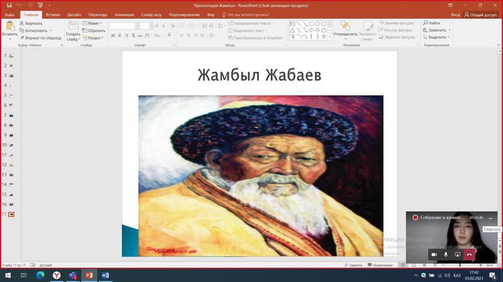Click Share (Общий доступ) button
Screen dimensions: 503x282
coord(480,14)
